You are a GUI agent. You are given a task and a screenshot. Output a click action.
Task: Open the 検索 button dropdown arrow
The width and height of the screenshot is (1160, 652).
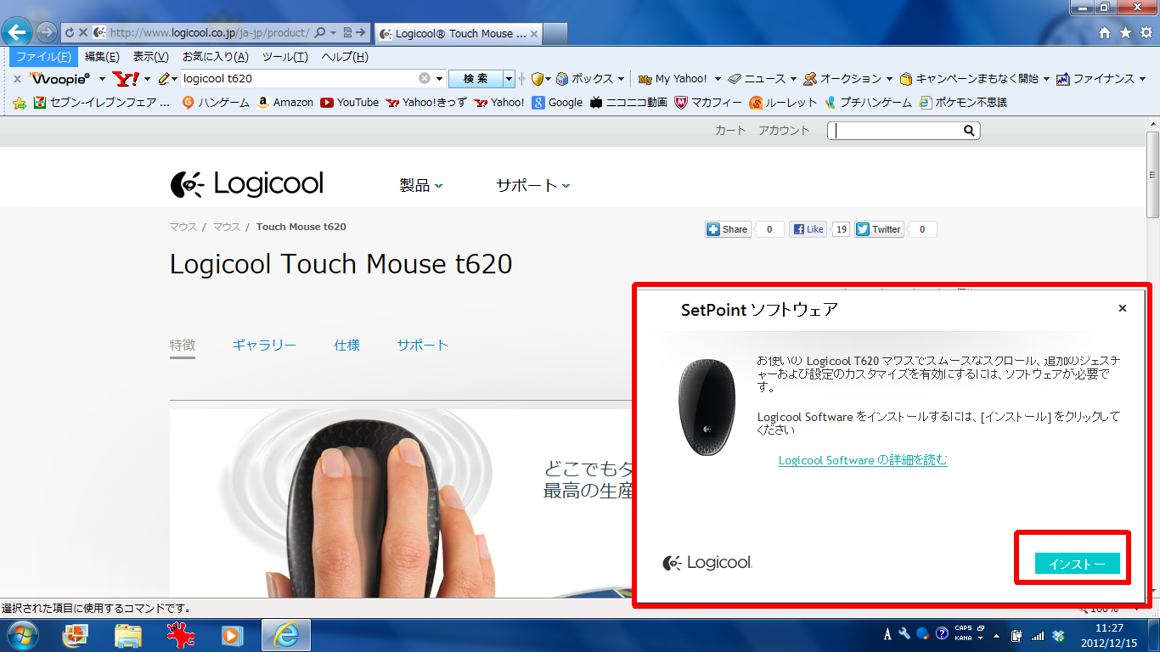pos(510,79)
